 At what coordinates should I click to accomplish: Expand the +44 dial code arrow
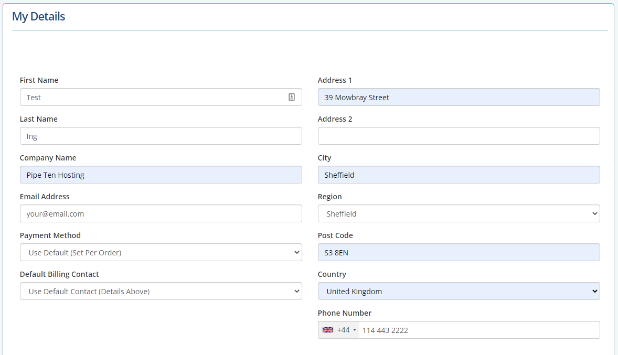355,330
